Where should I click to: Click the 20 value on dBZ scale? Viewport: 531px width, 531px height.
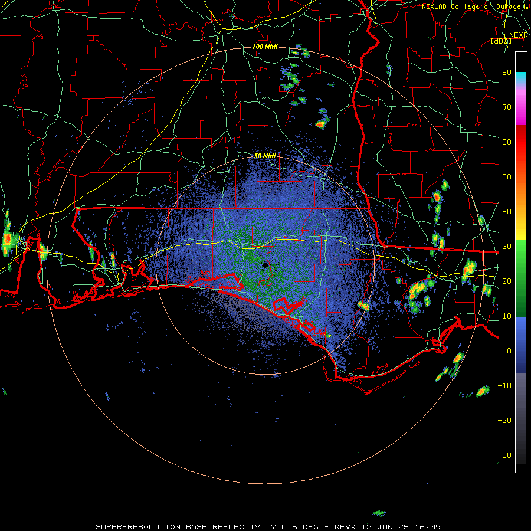507,281
